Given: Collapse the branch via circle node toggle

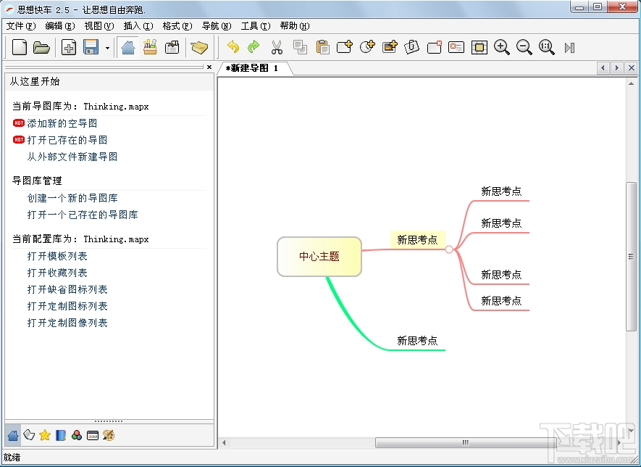Looking at the screenshot, I should coord(449,249).
